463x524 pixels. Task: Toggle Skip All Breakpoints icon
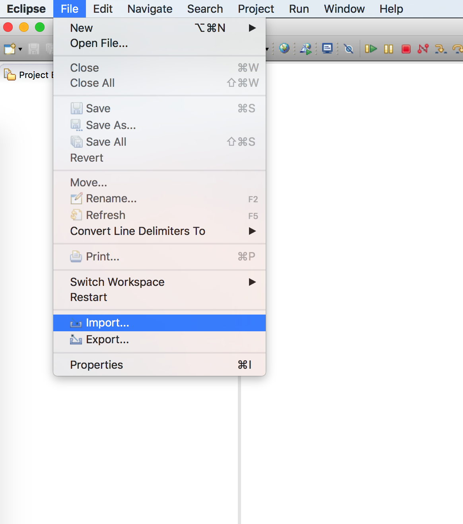[349, 49]
